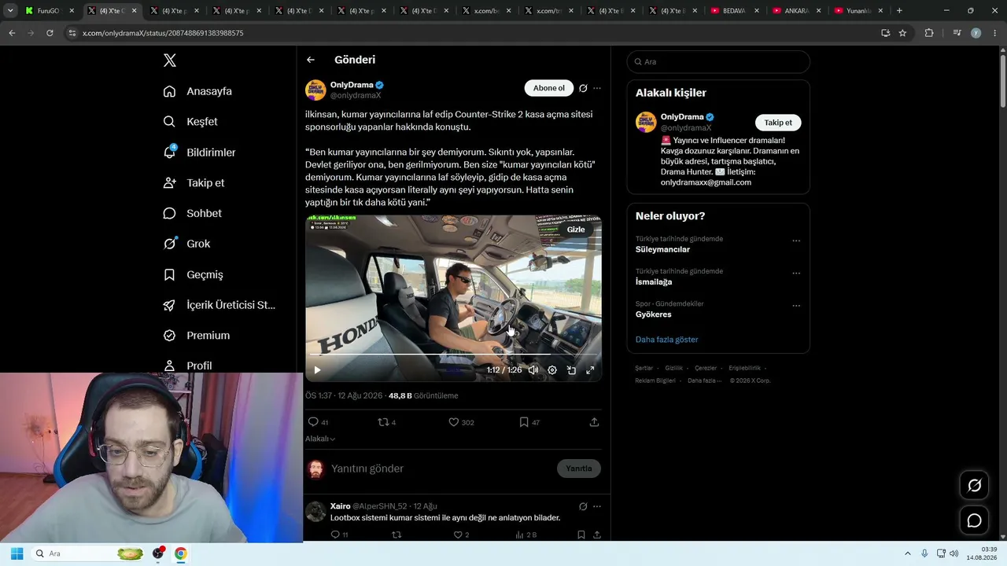Viewport: 1007px width, 566px height.
Task: Open more options for Süleymancılar trend
Action: click(796, 241)
